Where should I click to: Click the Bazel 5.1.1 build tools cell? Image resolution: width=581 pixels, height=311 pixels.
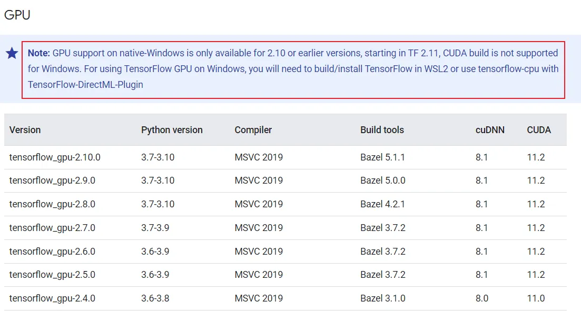click(382, 157)
